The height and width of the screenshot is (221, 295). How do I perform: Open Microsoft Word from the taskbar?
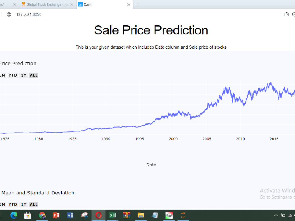click(70, 215)
